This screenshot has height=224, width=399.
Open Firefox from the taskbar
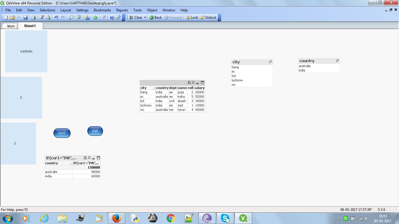tap(117, 218)
